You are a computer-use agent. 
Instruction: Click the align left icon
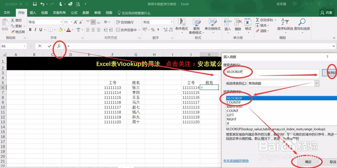pyautogui.click(x=88, y=30)
